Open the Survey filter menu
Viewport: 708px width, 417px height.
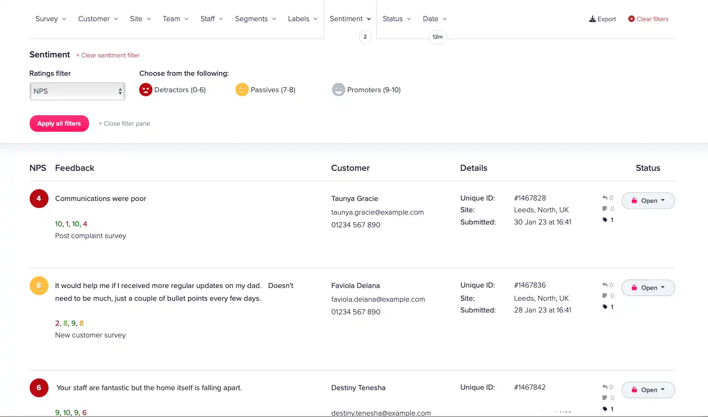click(50, 19)
